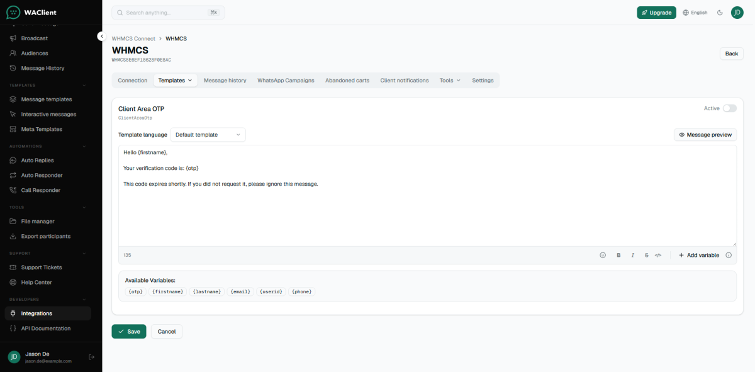The height and width of the screenshot is (372, 755).
Task: Collapse the AUTOMATIONS sidebar section
Action: coord(84,146)
